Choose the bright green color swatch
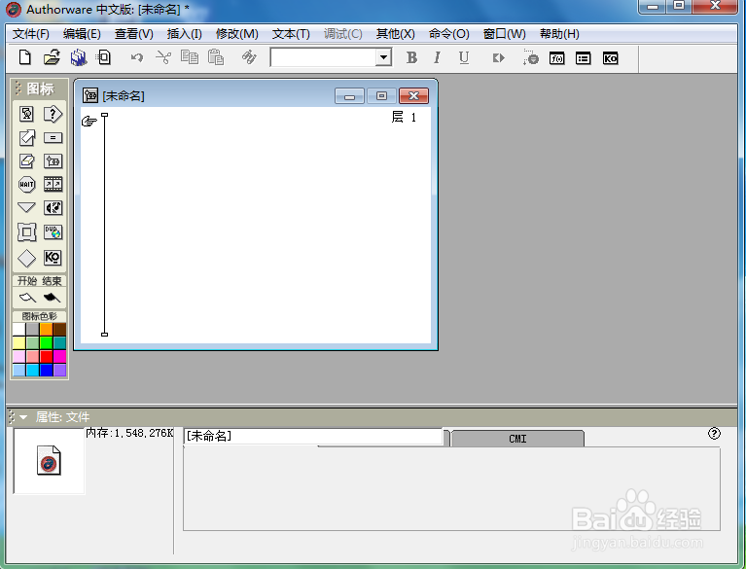 (x=46, y=342)
